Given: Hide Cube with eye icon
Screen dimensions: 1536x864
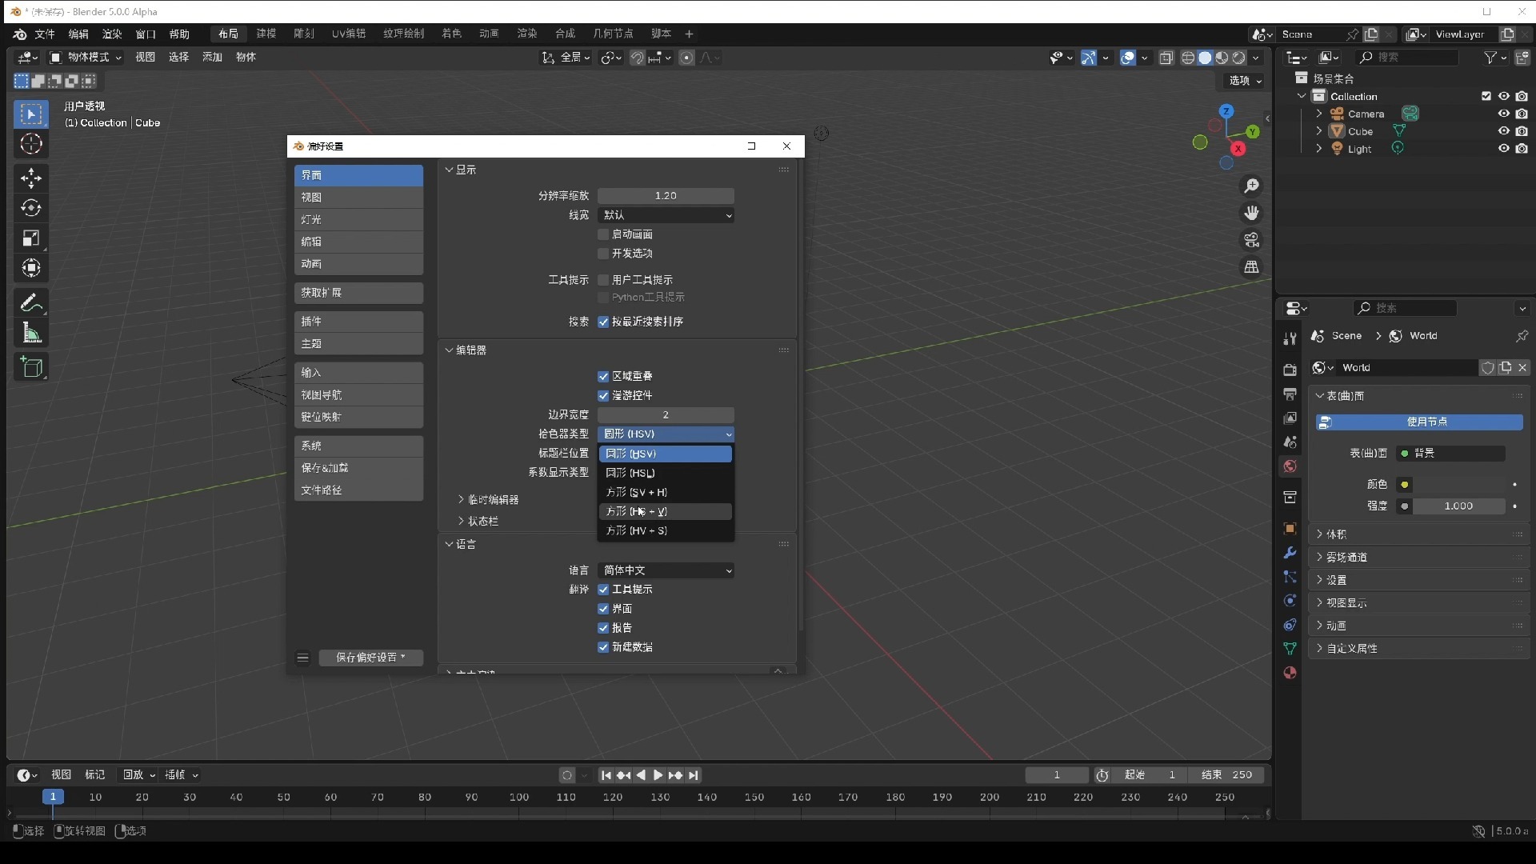Looking at the screenshot, I should click(x=1503, y=131).
